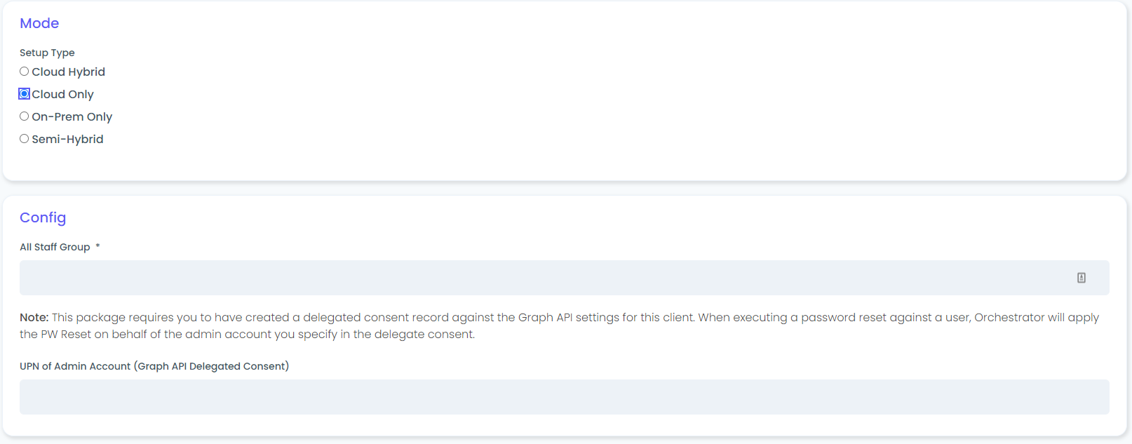Focus the UPN of Admin Account input field
Viewport: 1132px width, 444px height.
click(x=564, y=397)
